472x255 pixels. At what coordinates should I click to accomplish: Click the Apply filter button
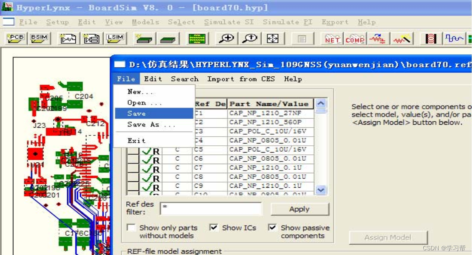point(300,209)
